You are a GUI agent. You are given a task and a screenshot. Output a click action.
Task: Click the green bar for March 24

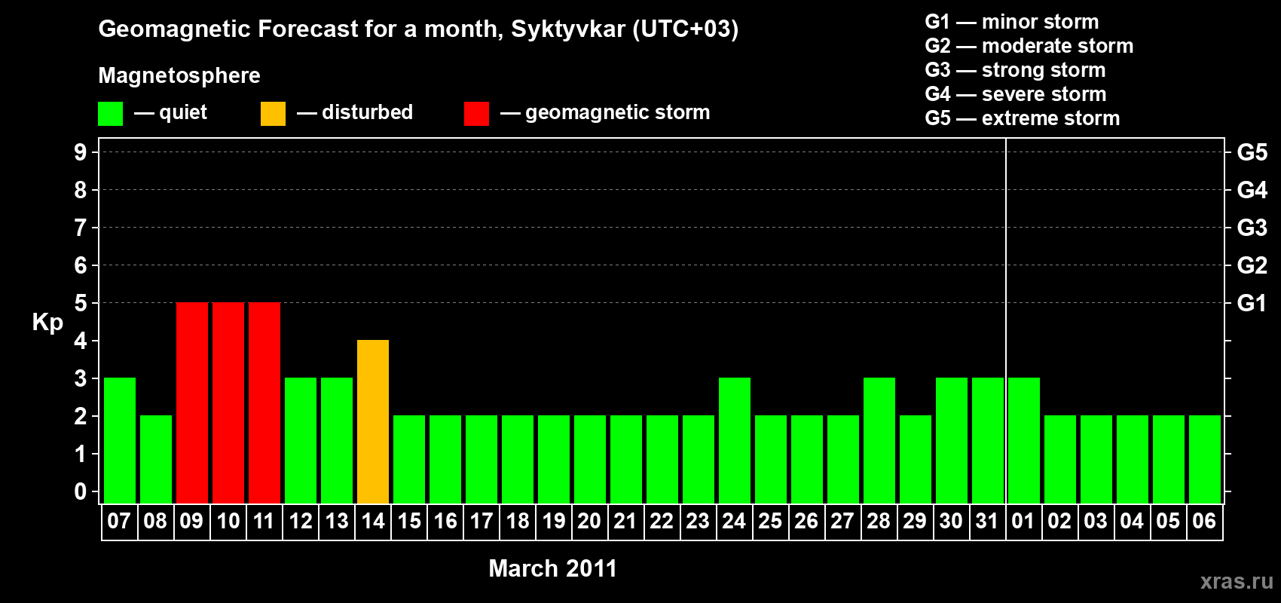(x=735, y=440)
